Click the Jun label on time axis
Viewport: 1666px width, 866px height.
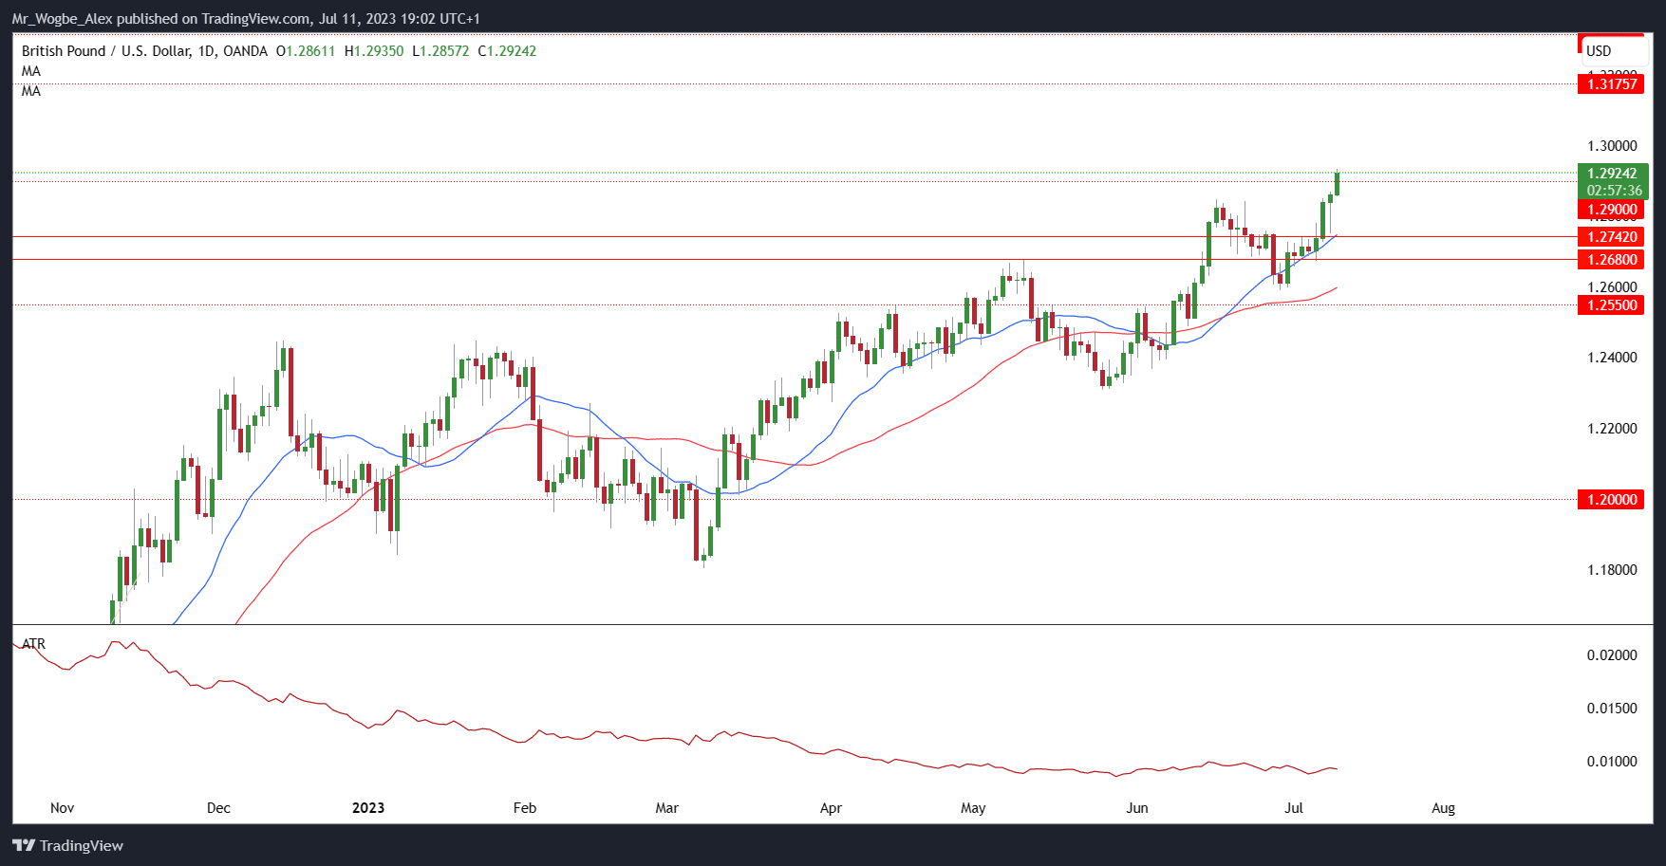pos(1137,808)
